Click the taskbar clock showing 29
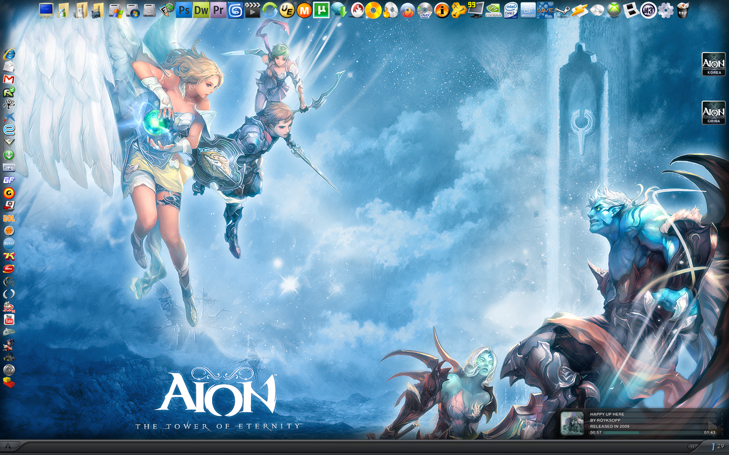729x455 pixels. [720, 446]
